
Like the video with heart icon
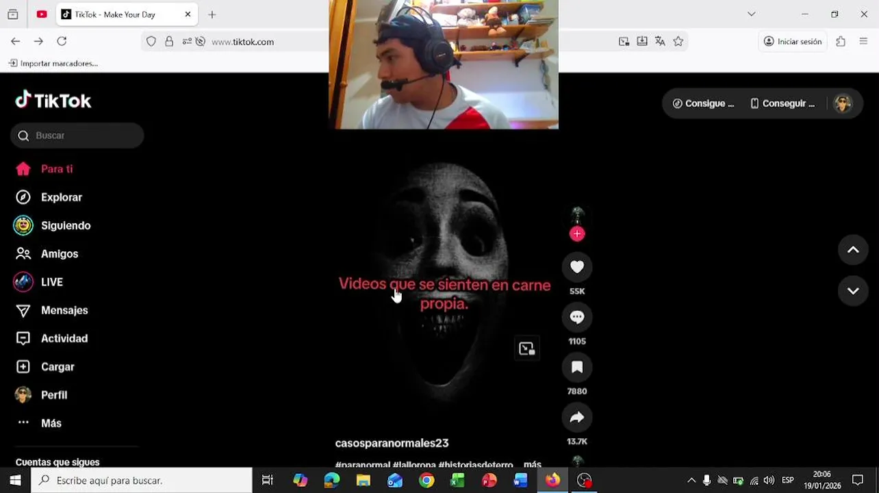[577, 267]
